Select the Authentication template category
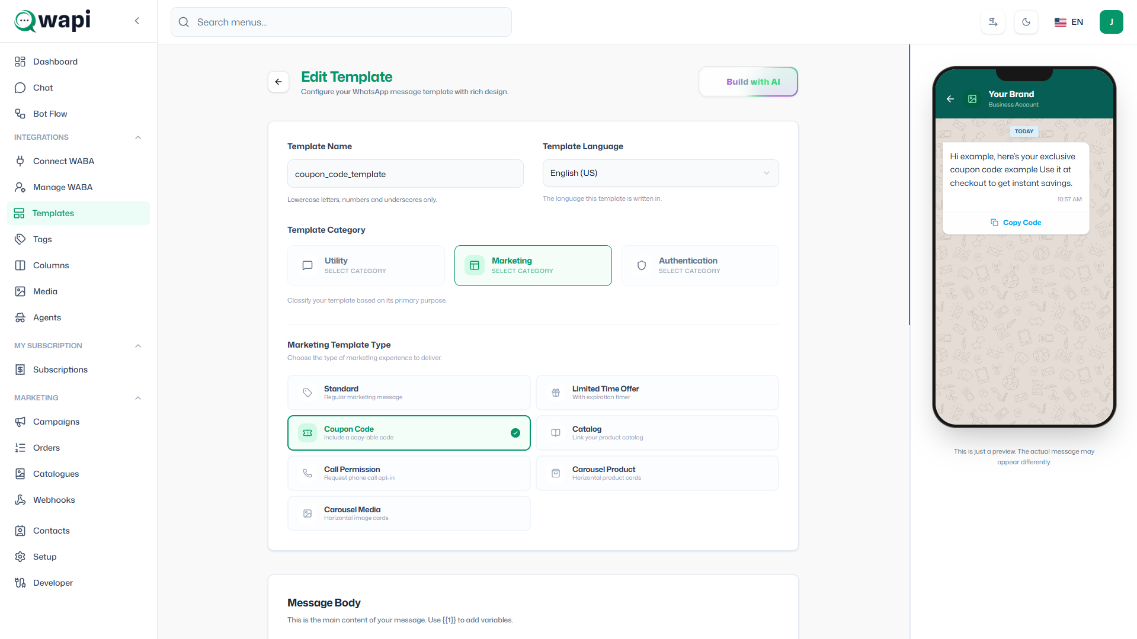The image size is (1137, 639). (x=700, y=266)
